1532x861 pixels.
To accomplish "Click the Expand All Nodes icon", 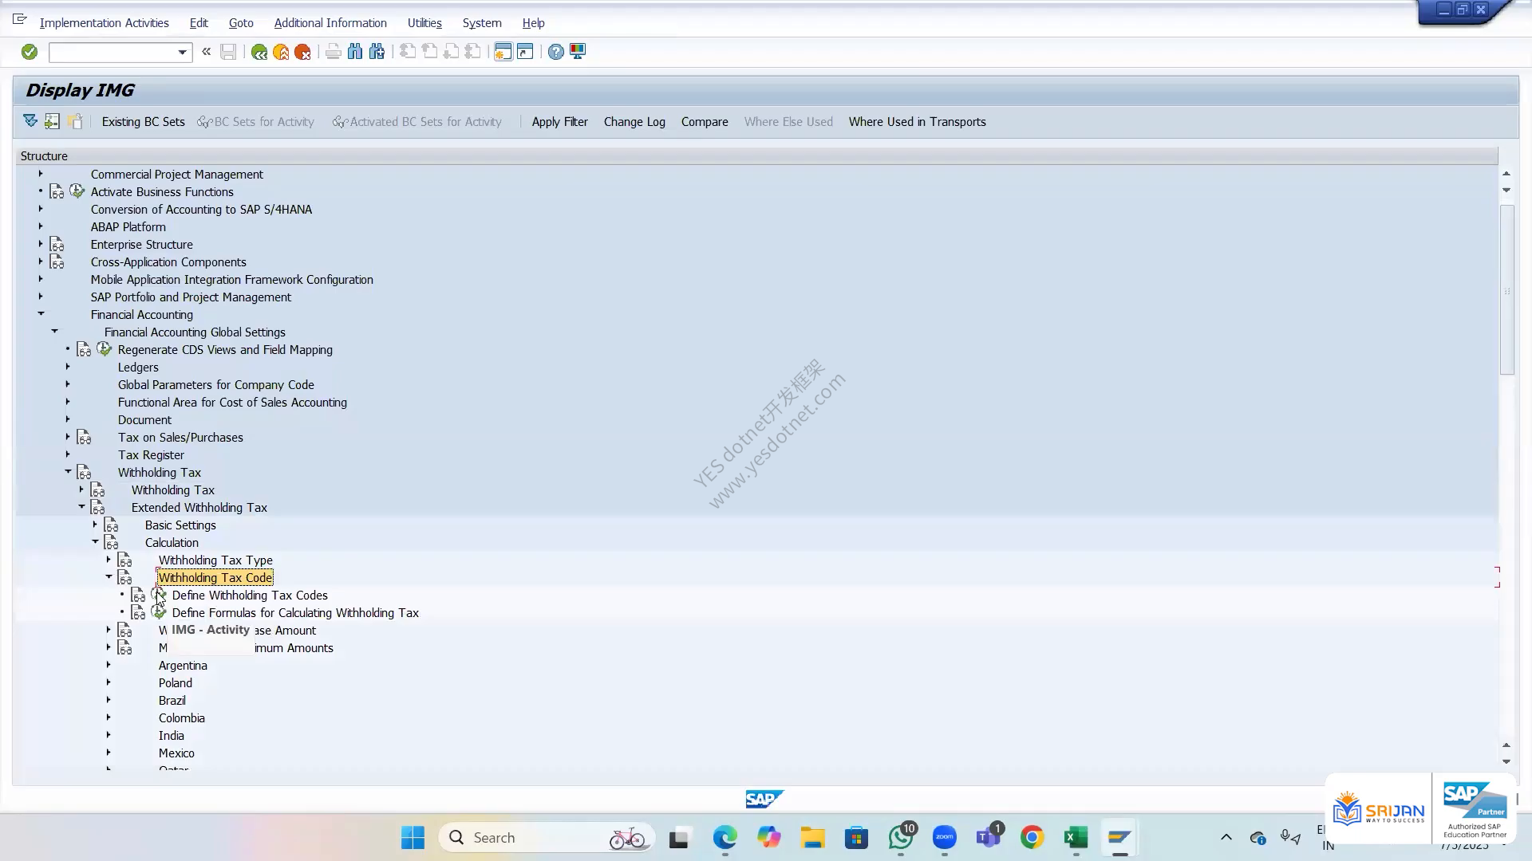I will [x=30, y=121].
